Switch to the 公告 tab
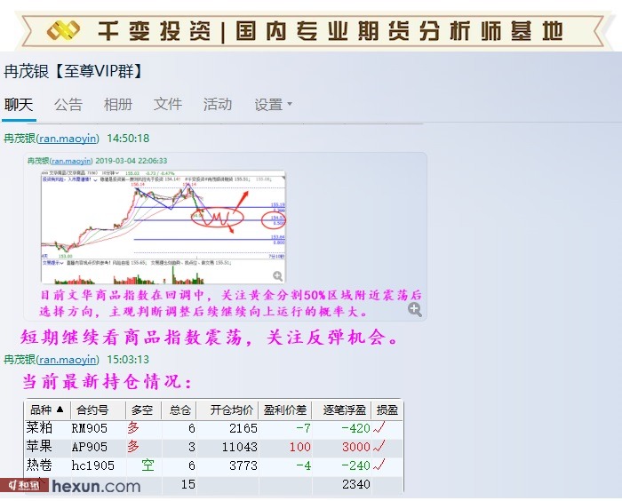 pyautogui.click(x=68, y=105)
